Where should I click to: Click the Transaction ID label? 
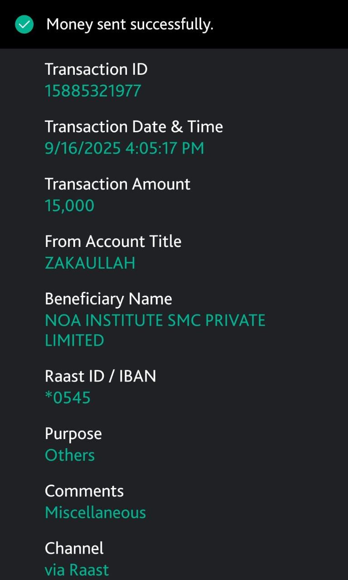96,69
